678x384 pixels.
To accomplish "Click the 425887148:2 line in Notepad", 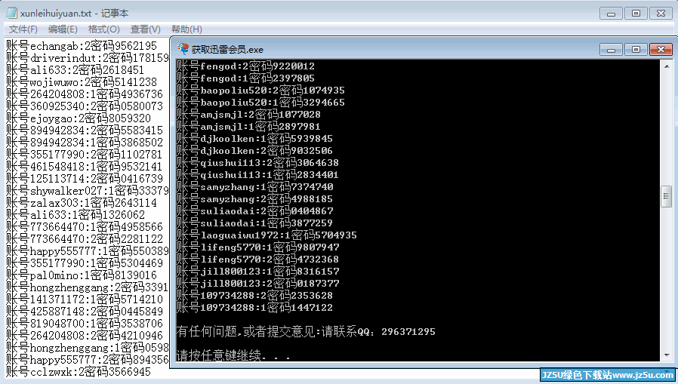I will point(85,312).
